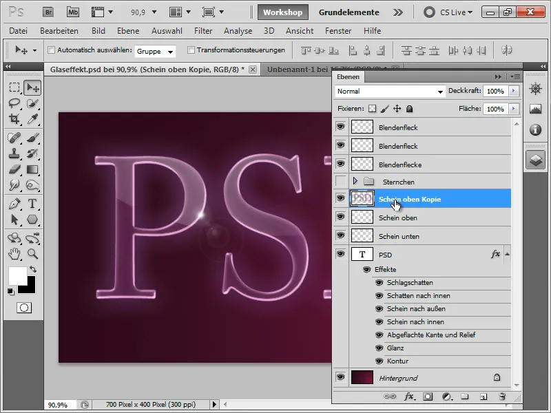
Task: Open the Datei menu
Action: [19, 31]
